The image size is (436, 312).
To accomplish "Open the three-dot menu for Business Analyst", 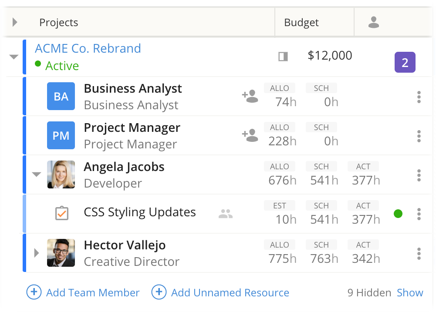I will [x=419, y=97].
